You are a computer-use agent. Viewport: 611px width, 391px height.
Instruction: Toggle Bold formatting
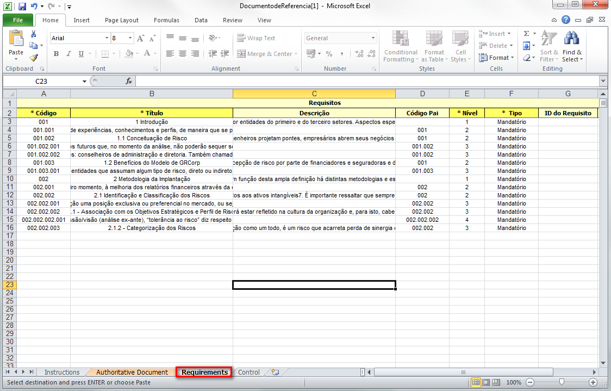pos(56,54)
